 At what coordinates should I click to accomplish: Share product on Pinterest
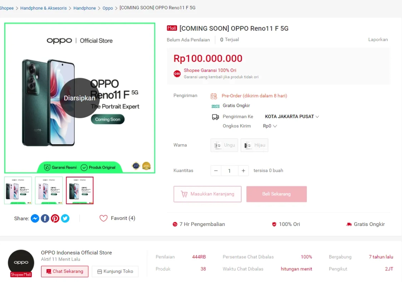55,218
